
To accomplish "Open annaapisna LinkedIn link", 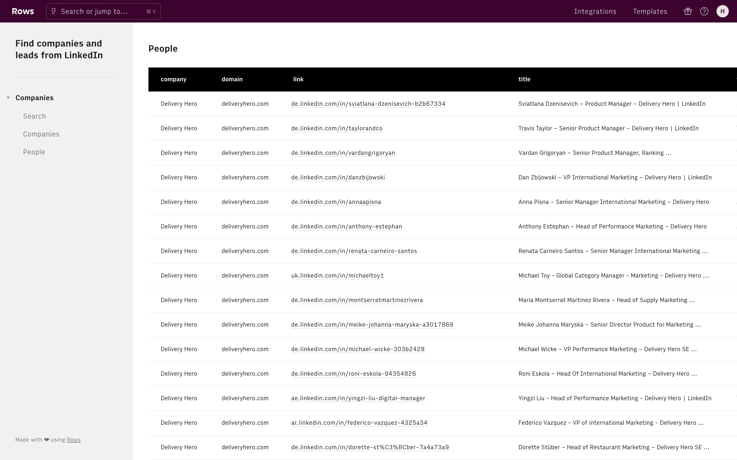I will tap(336, 202).
